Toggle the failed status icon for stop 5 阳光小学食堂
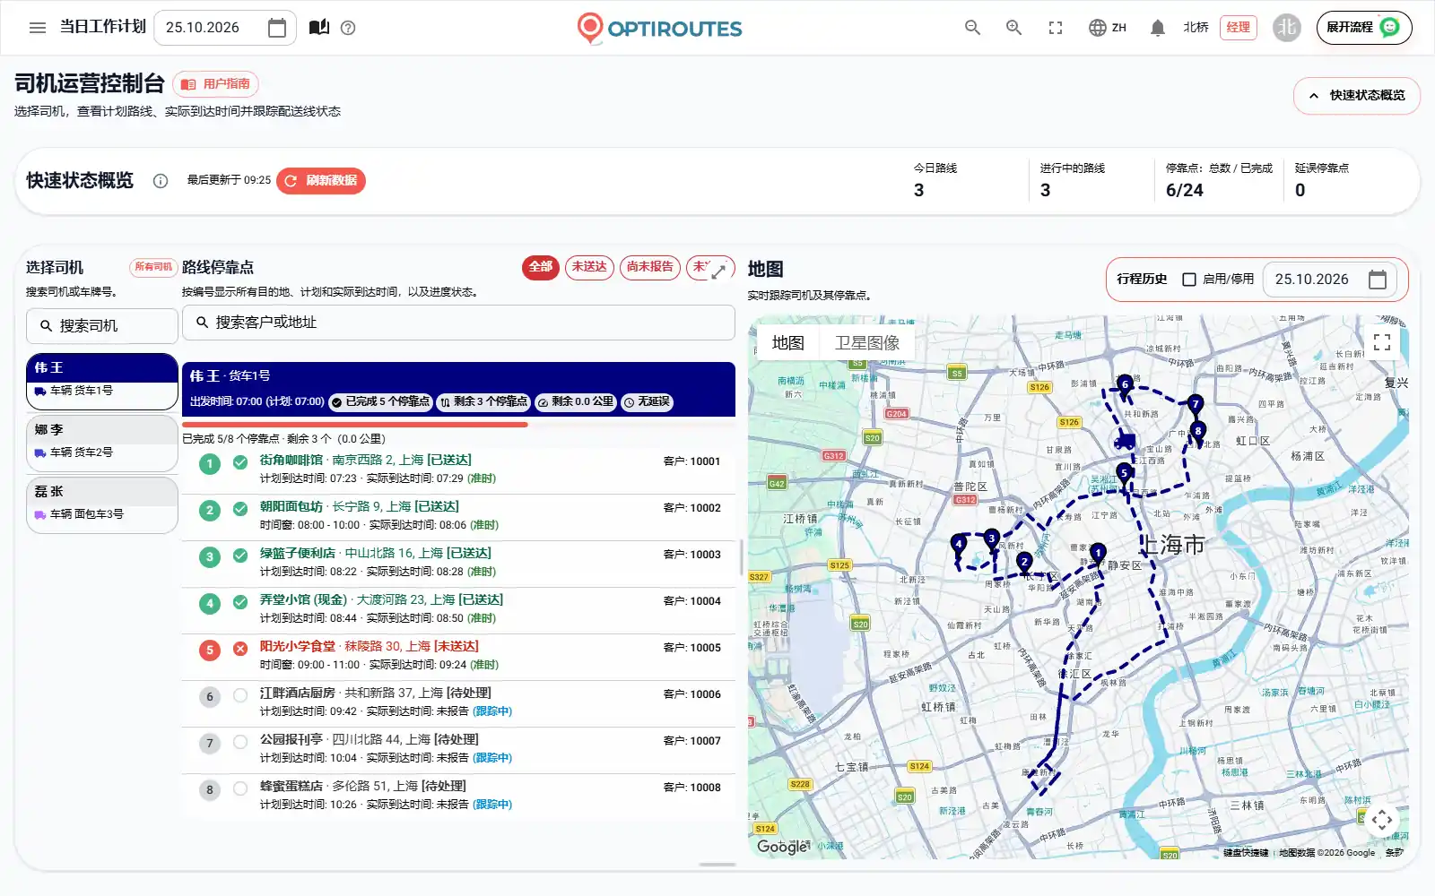 click(x=240, y=649)
